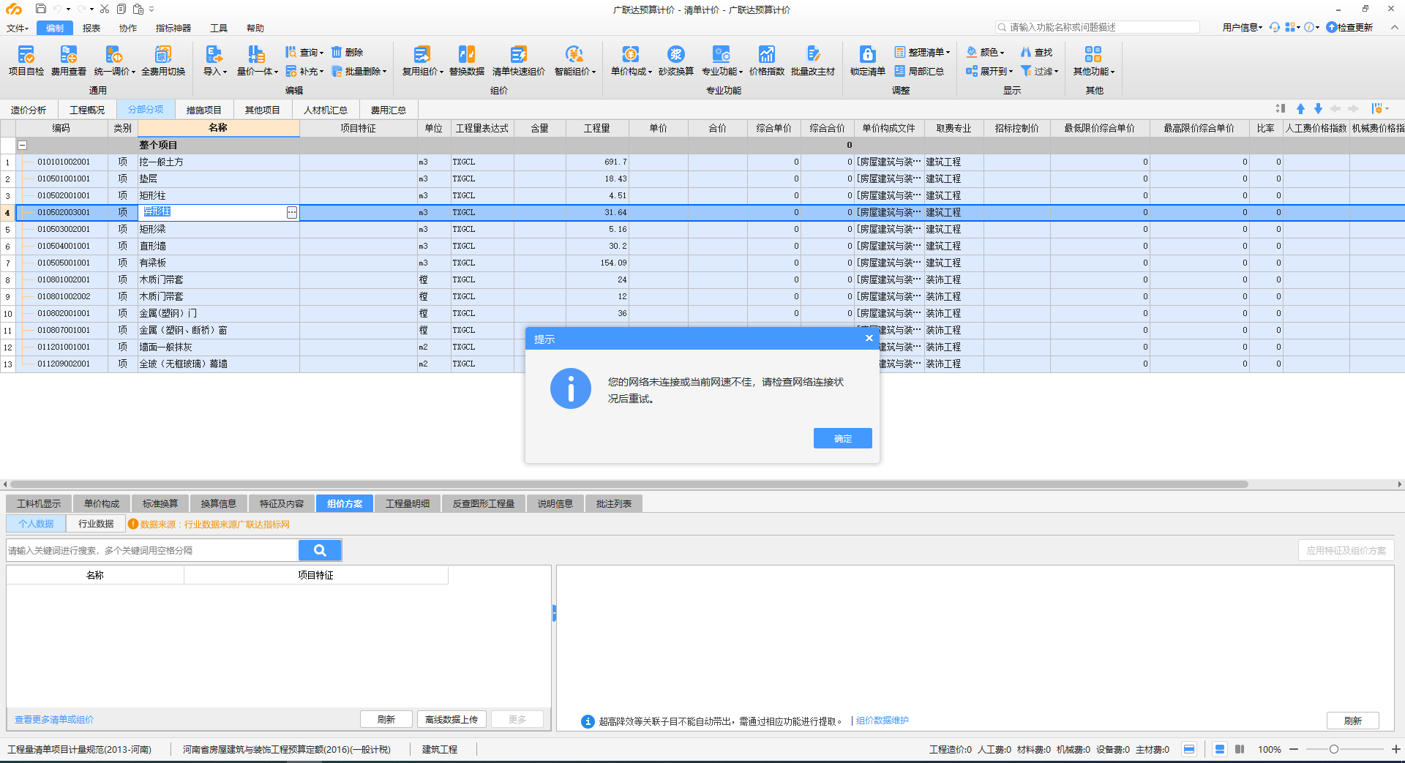This screenshot has width=1405, height=763.
Task: Open the 价格指数 tool
Action: coord(767,61)
